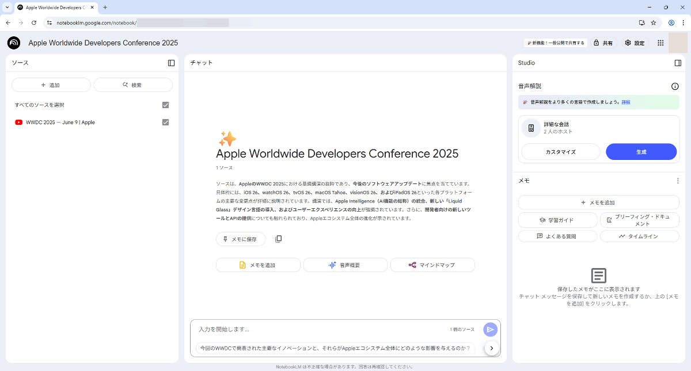
Task: Open a new browser tab
Action: (105, 7)
